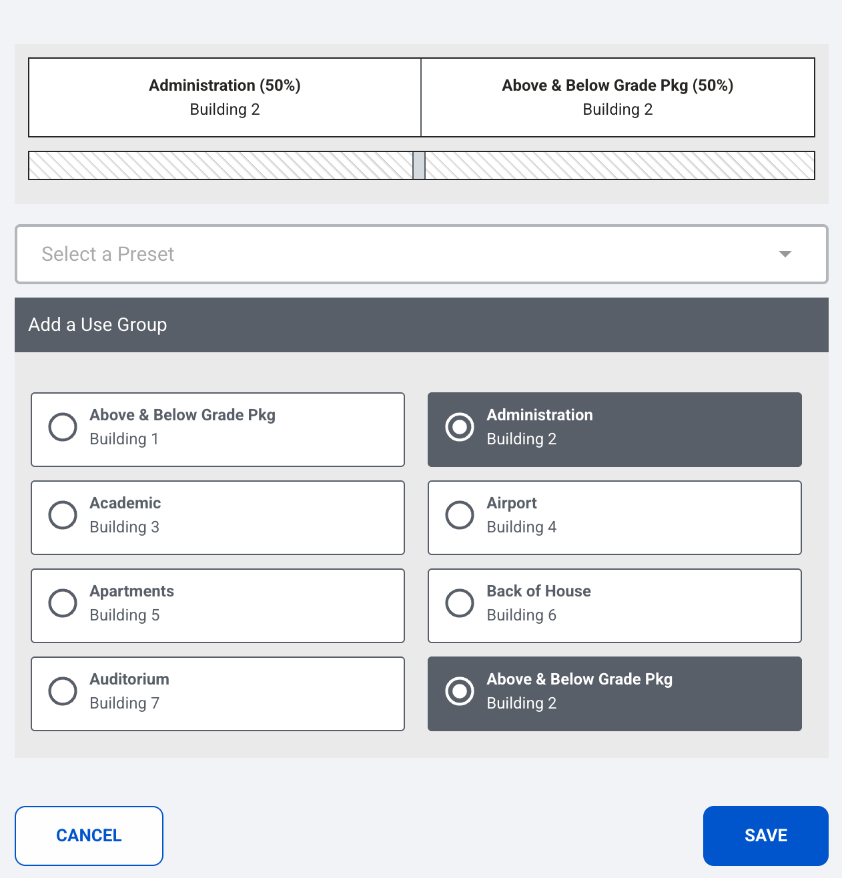Click the Airport card label text
Screen dimensions: 842x878
tap(512, 503)
